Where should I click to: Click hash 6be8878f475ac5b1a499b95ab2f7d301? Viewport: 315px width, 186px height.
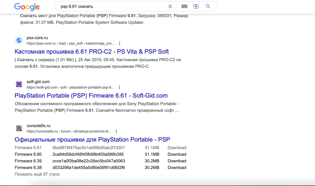click(x=89, y=148)
